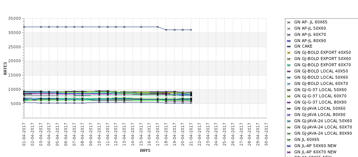
Task: Select the 17-04-2017 date label
Action: 158,134
